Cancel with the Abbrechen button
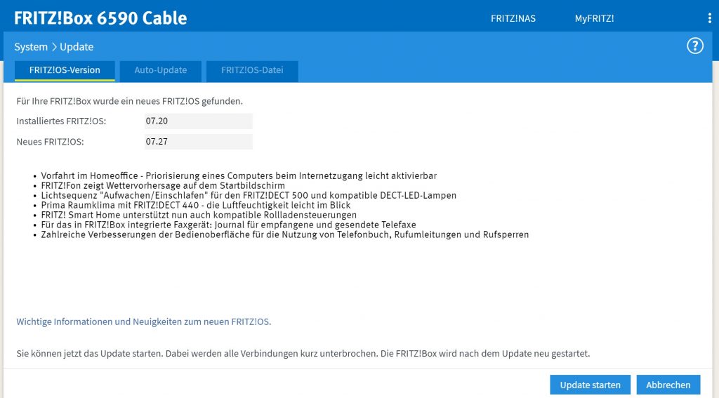The height and width of the screenshot is (398, 719). [668, 385]
